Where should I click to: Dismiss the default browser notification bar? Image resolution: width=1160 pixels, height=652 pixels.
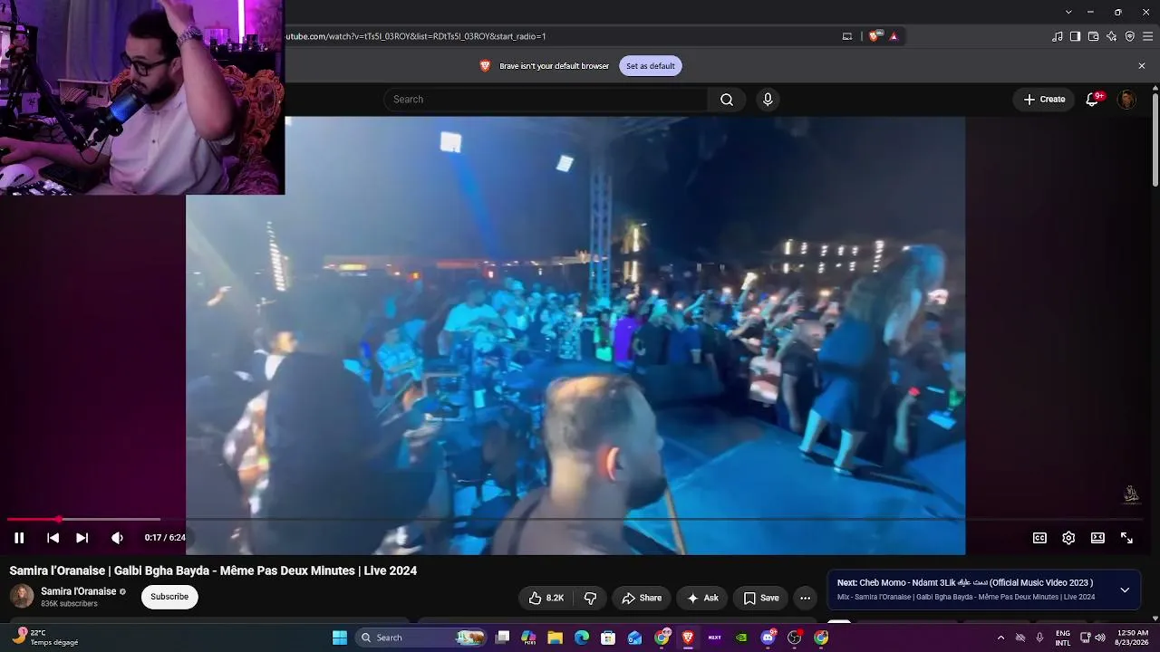pyautogui.click(x=1142, y=66)
